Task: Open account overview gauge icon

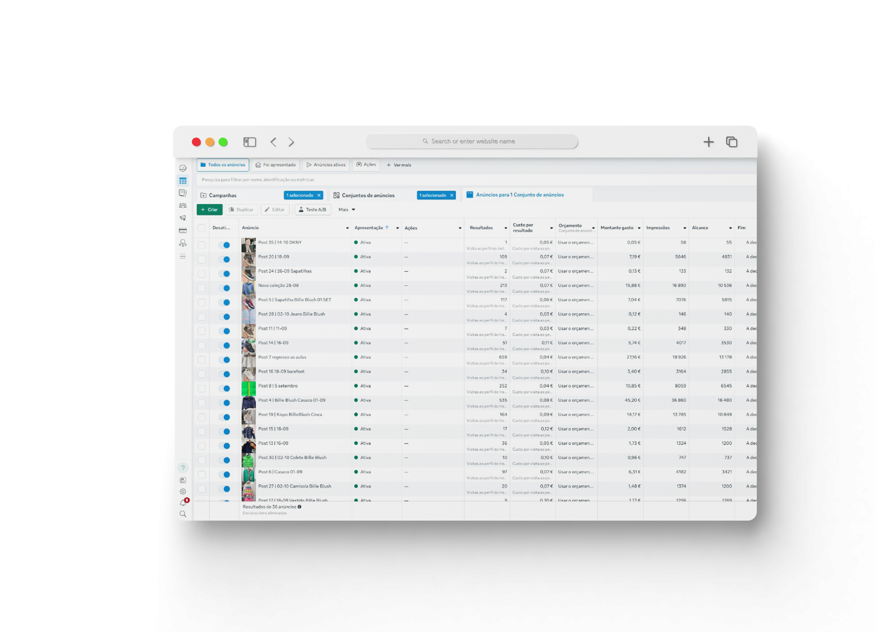Action: 183,168
